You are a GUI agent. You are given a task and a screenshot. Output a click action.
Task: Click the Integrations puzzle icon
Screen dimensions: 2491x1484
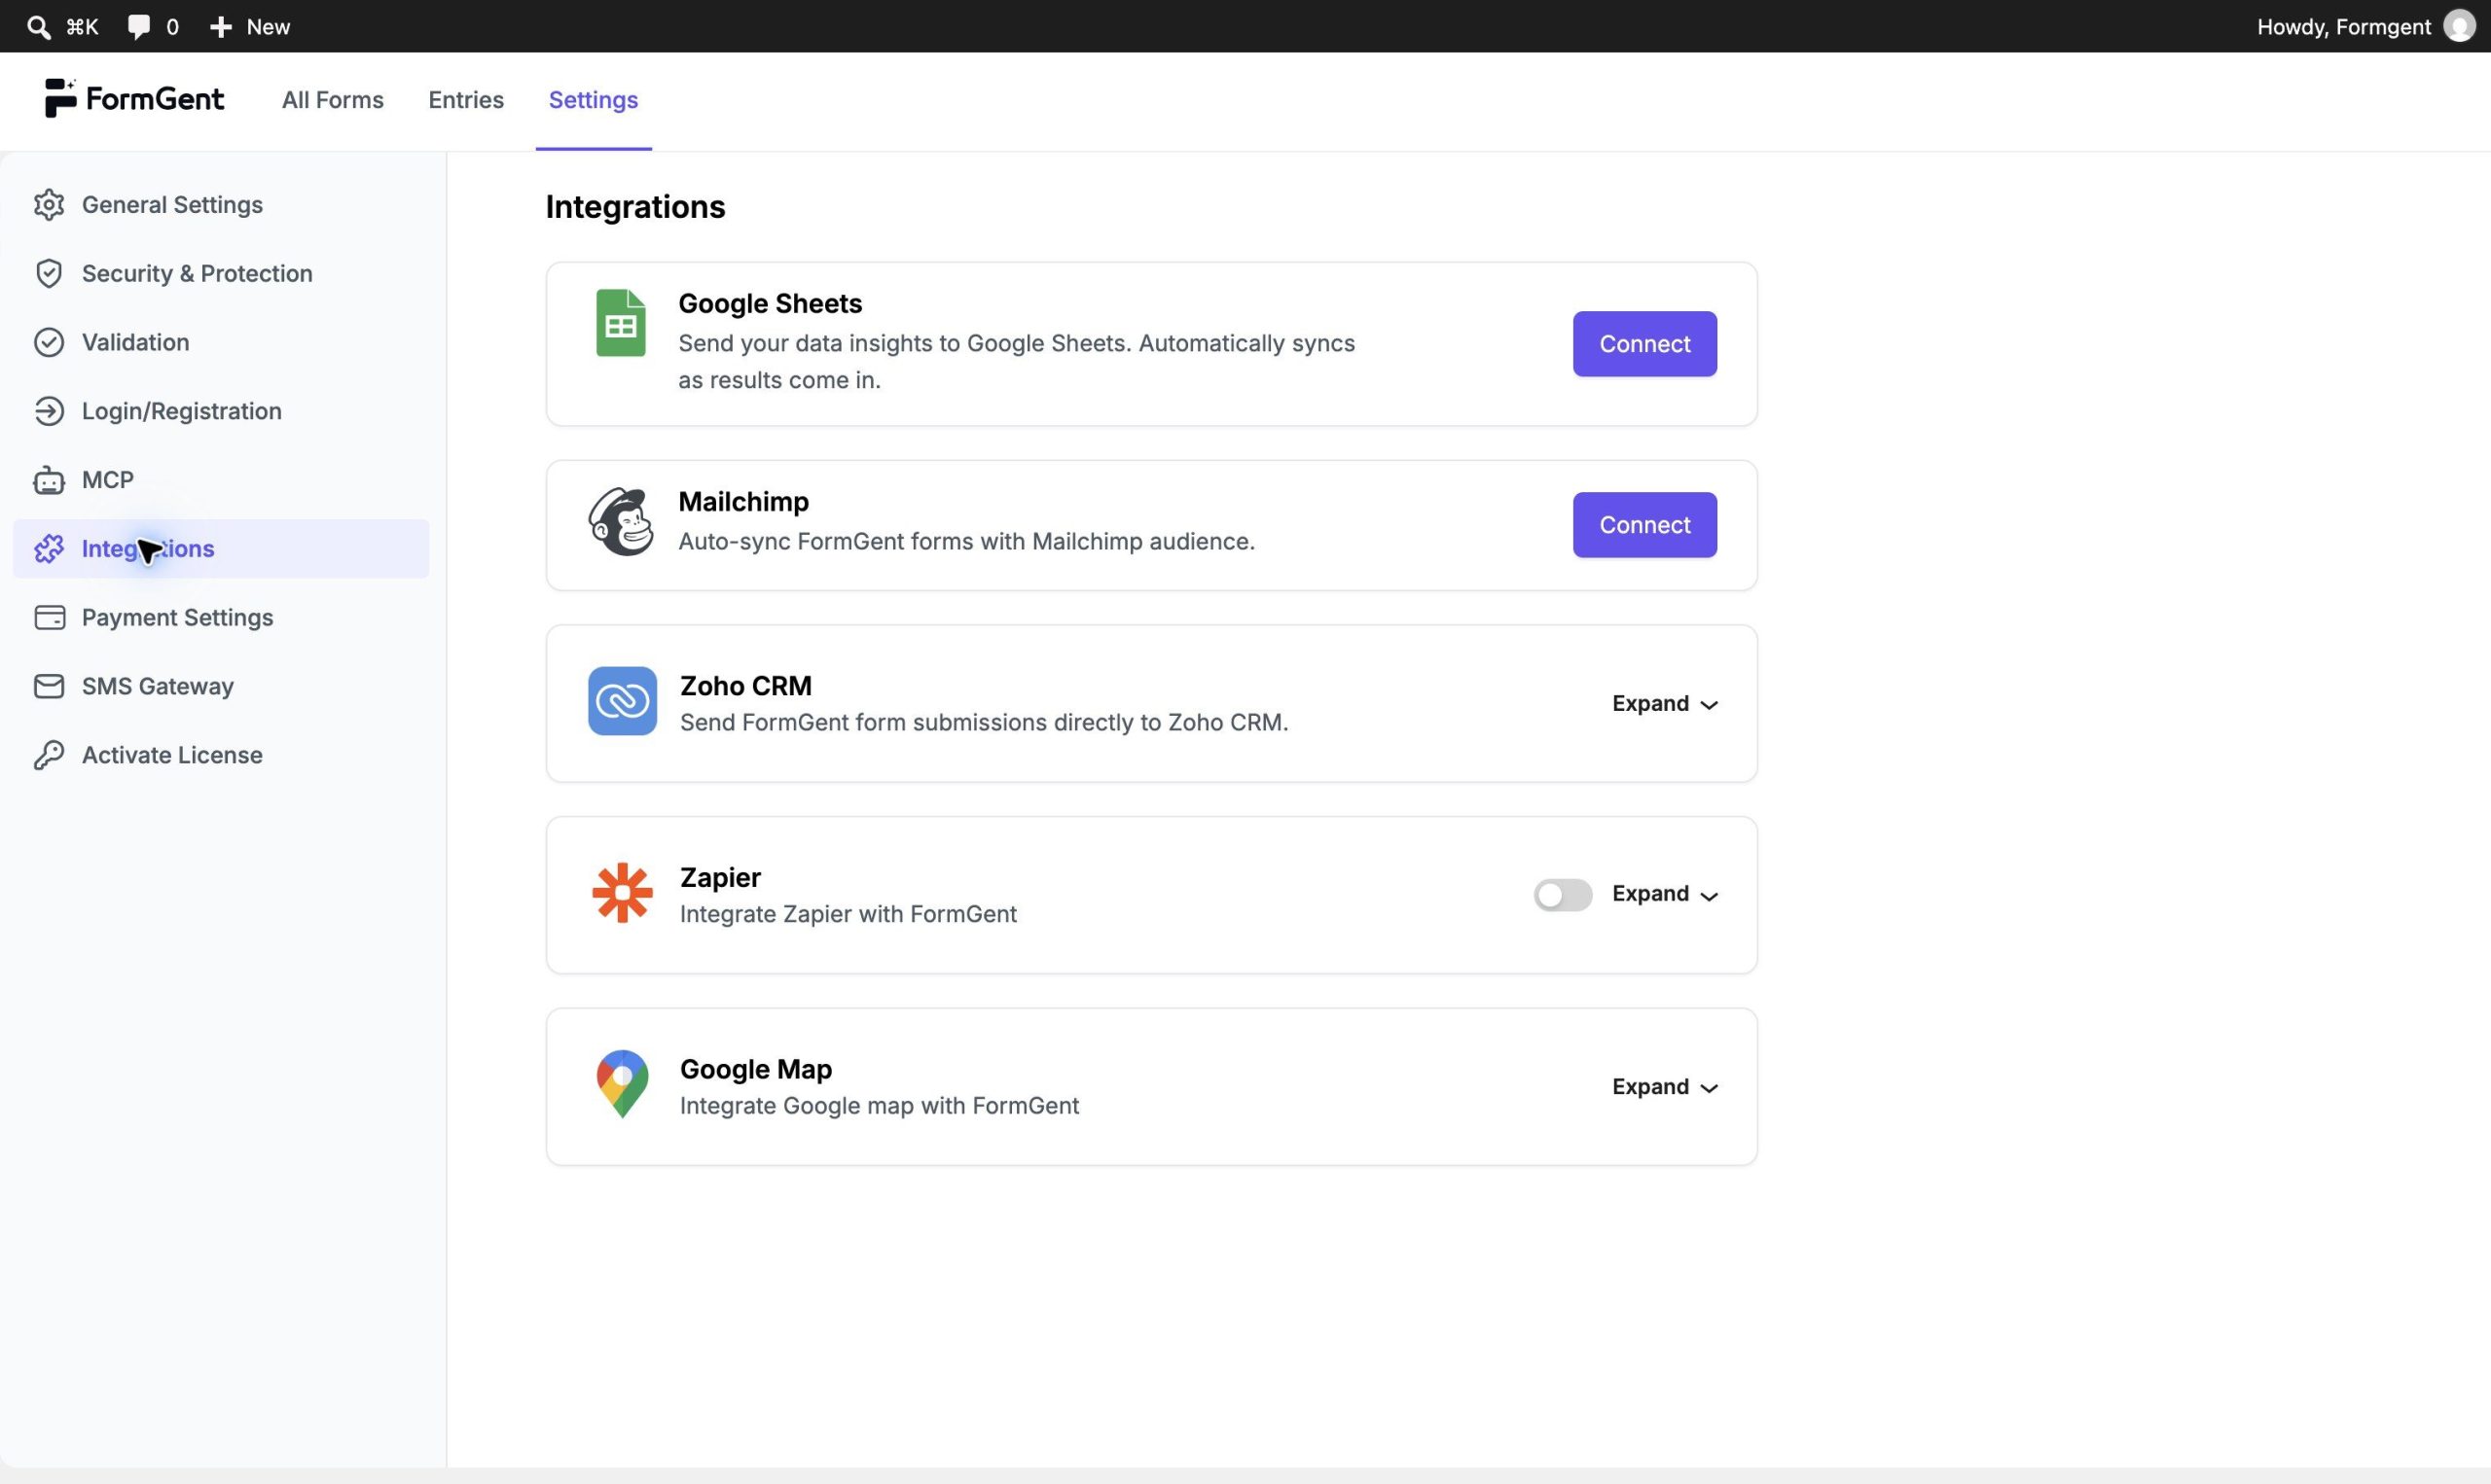(49, 549)
